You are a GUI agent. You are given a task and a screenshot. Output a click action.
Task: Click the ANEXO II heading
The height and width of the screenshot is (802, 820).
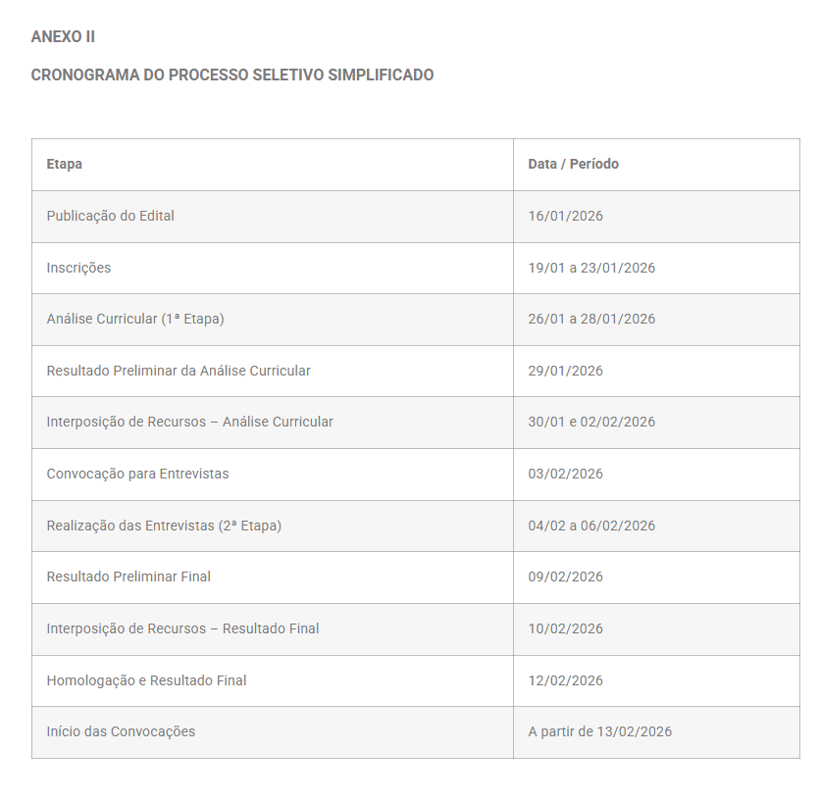(x=63, y=37)
